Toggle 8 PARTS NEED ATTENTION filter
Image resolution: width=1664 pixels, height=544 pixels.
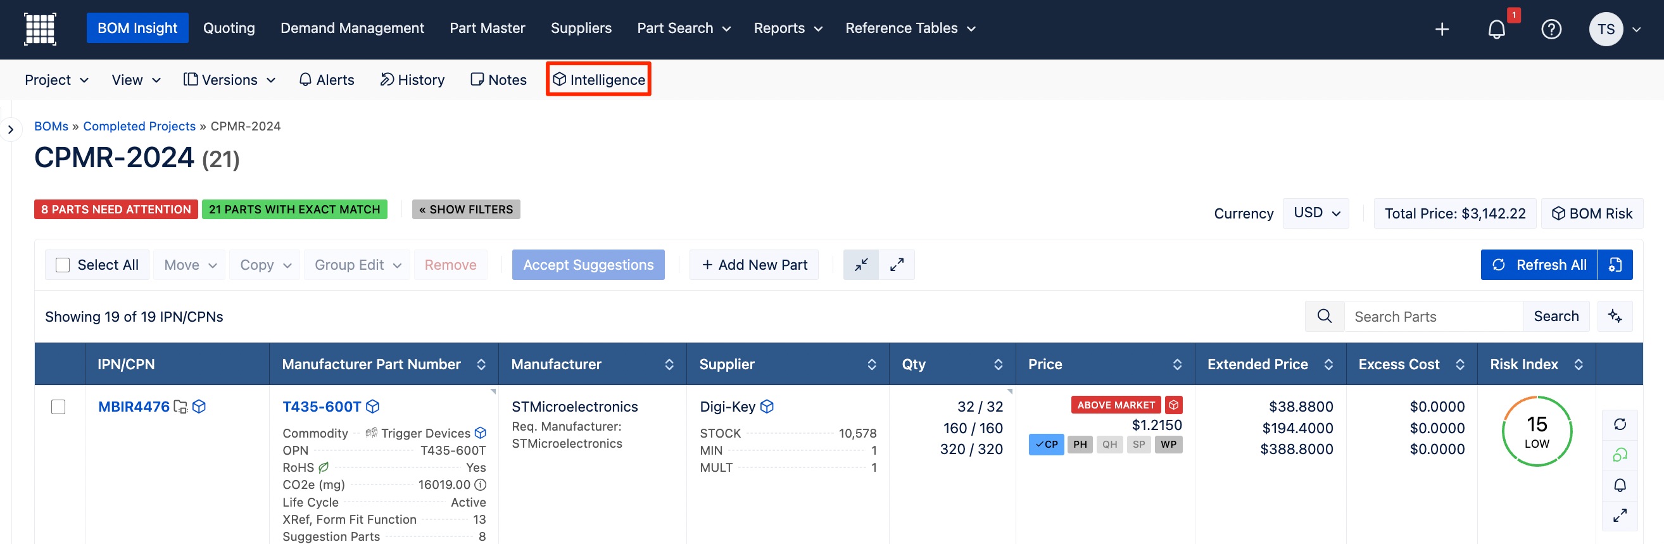pyautogui.click(x=116, y=210)
